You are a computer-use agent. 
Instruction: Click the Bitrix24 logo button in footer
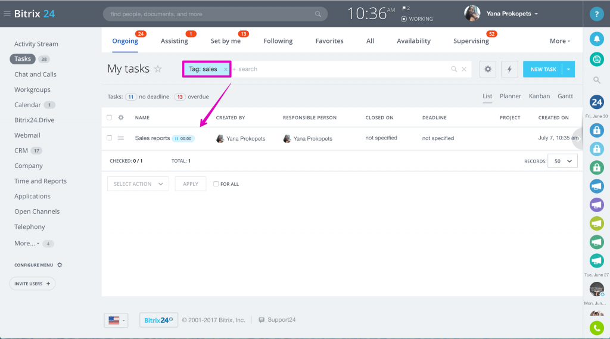pyautogui.click(x=158, y=321)
